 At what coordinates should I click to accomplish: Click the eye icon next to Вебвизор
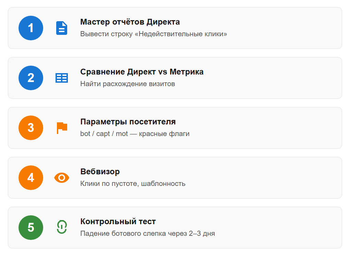[62, 178]
